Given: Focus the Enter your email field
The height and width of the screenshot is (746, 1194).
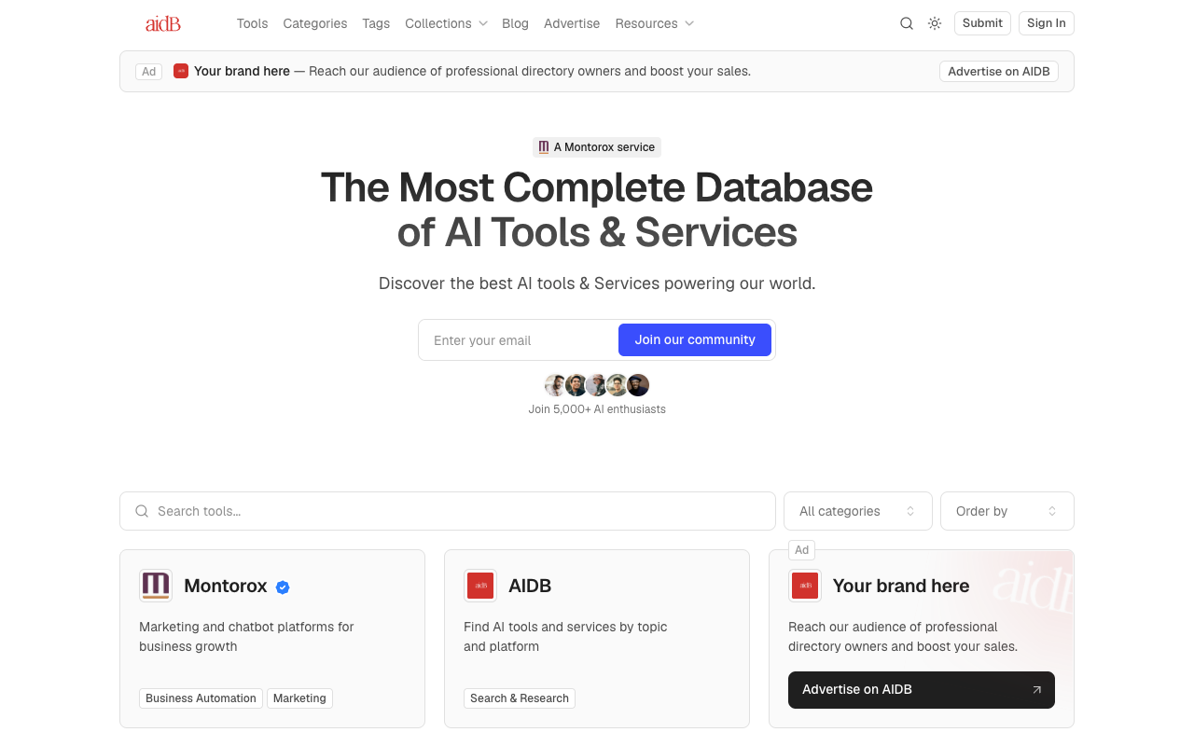Looking at the screenshot, I should pos(519,339).
